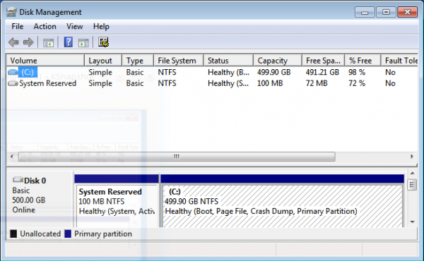Maximize the Disk Management window

coord(386,12)
